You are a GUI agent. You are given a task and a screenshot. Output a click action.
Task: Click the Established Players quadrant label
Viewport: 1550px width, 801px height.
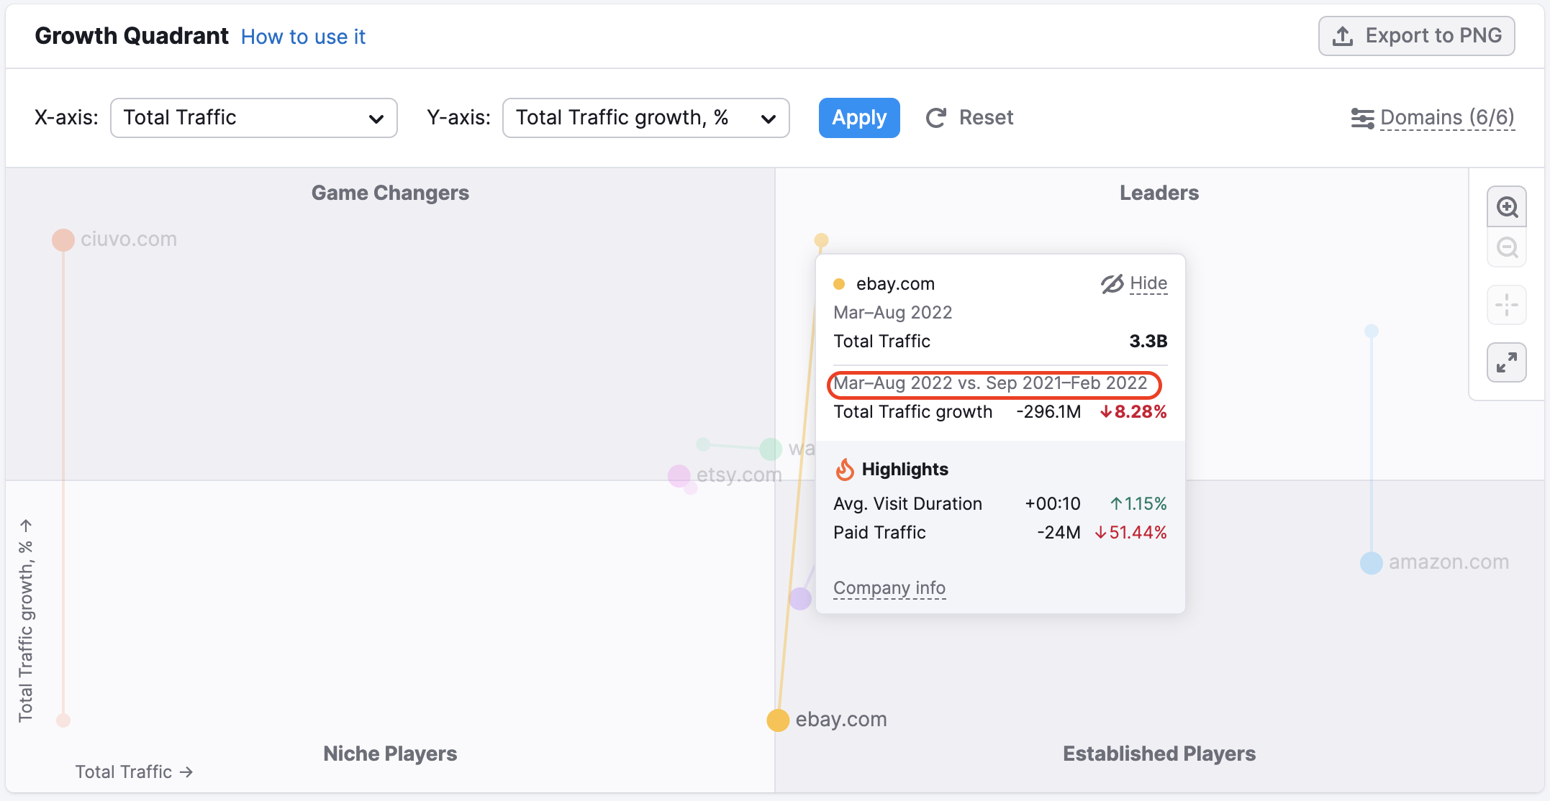tap(1159, 754)
